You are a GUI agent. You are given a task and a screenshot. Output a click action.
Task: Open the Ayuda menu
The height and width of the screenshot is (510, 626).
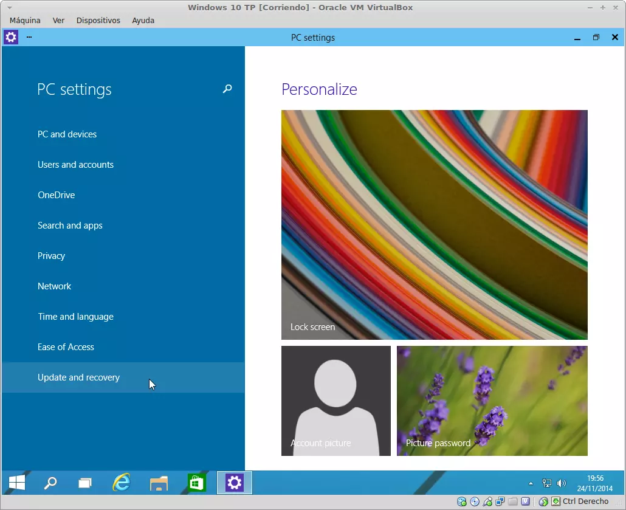(x=143, y=20)
